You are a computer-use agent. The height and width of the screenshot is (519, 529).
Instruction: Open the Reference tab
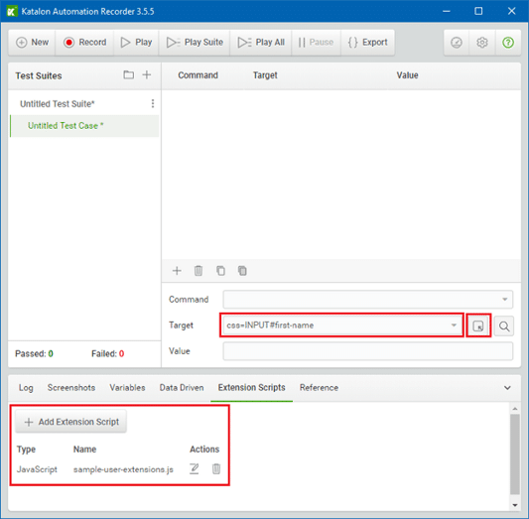319,388
